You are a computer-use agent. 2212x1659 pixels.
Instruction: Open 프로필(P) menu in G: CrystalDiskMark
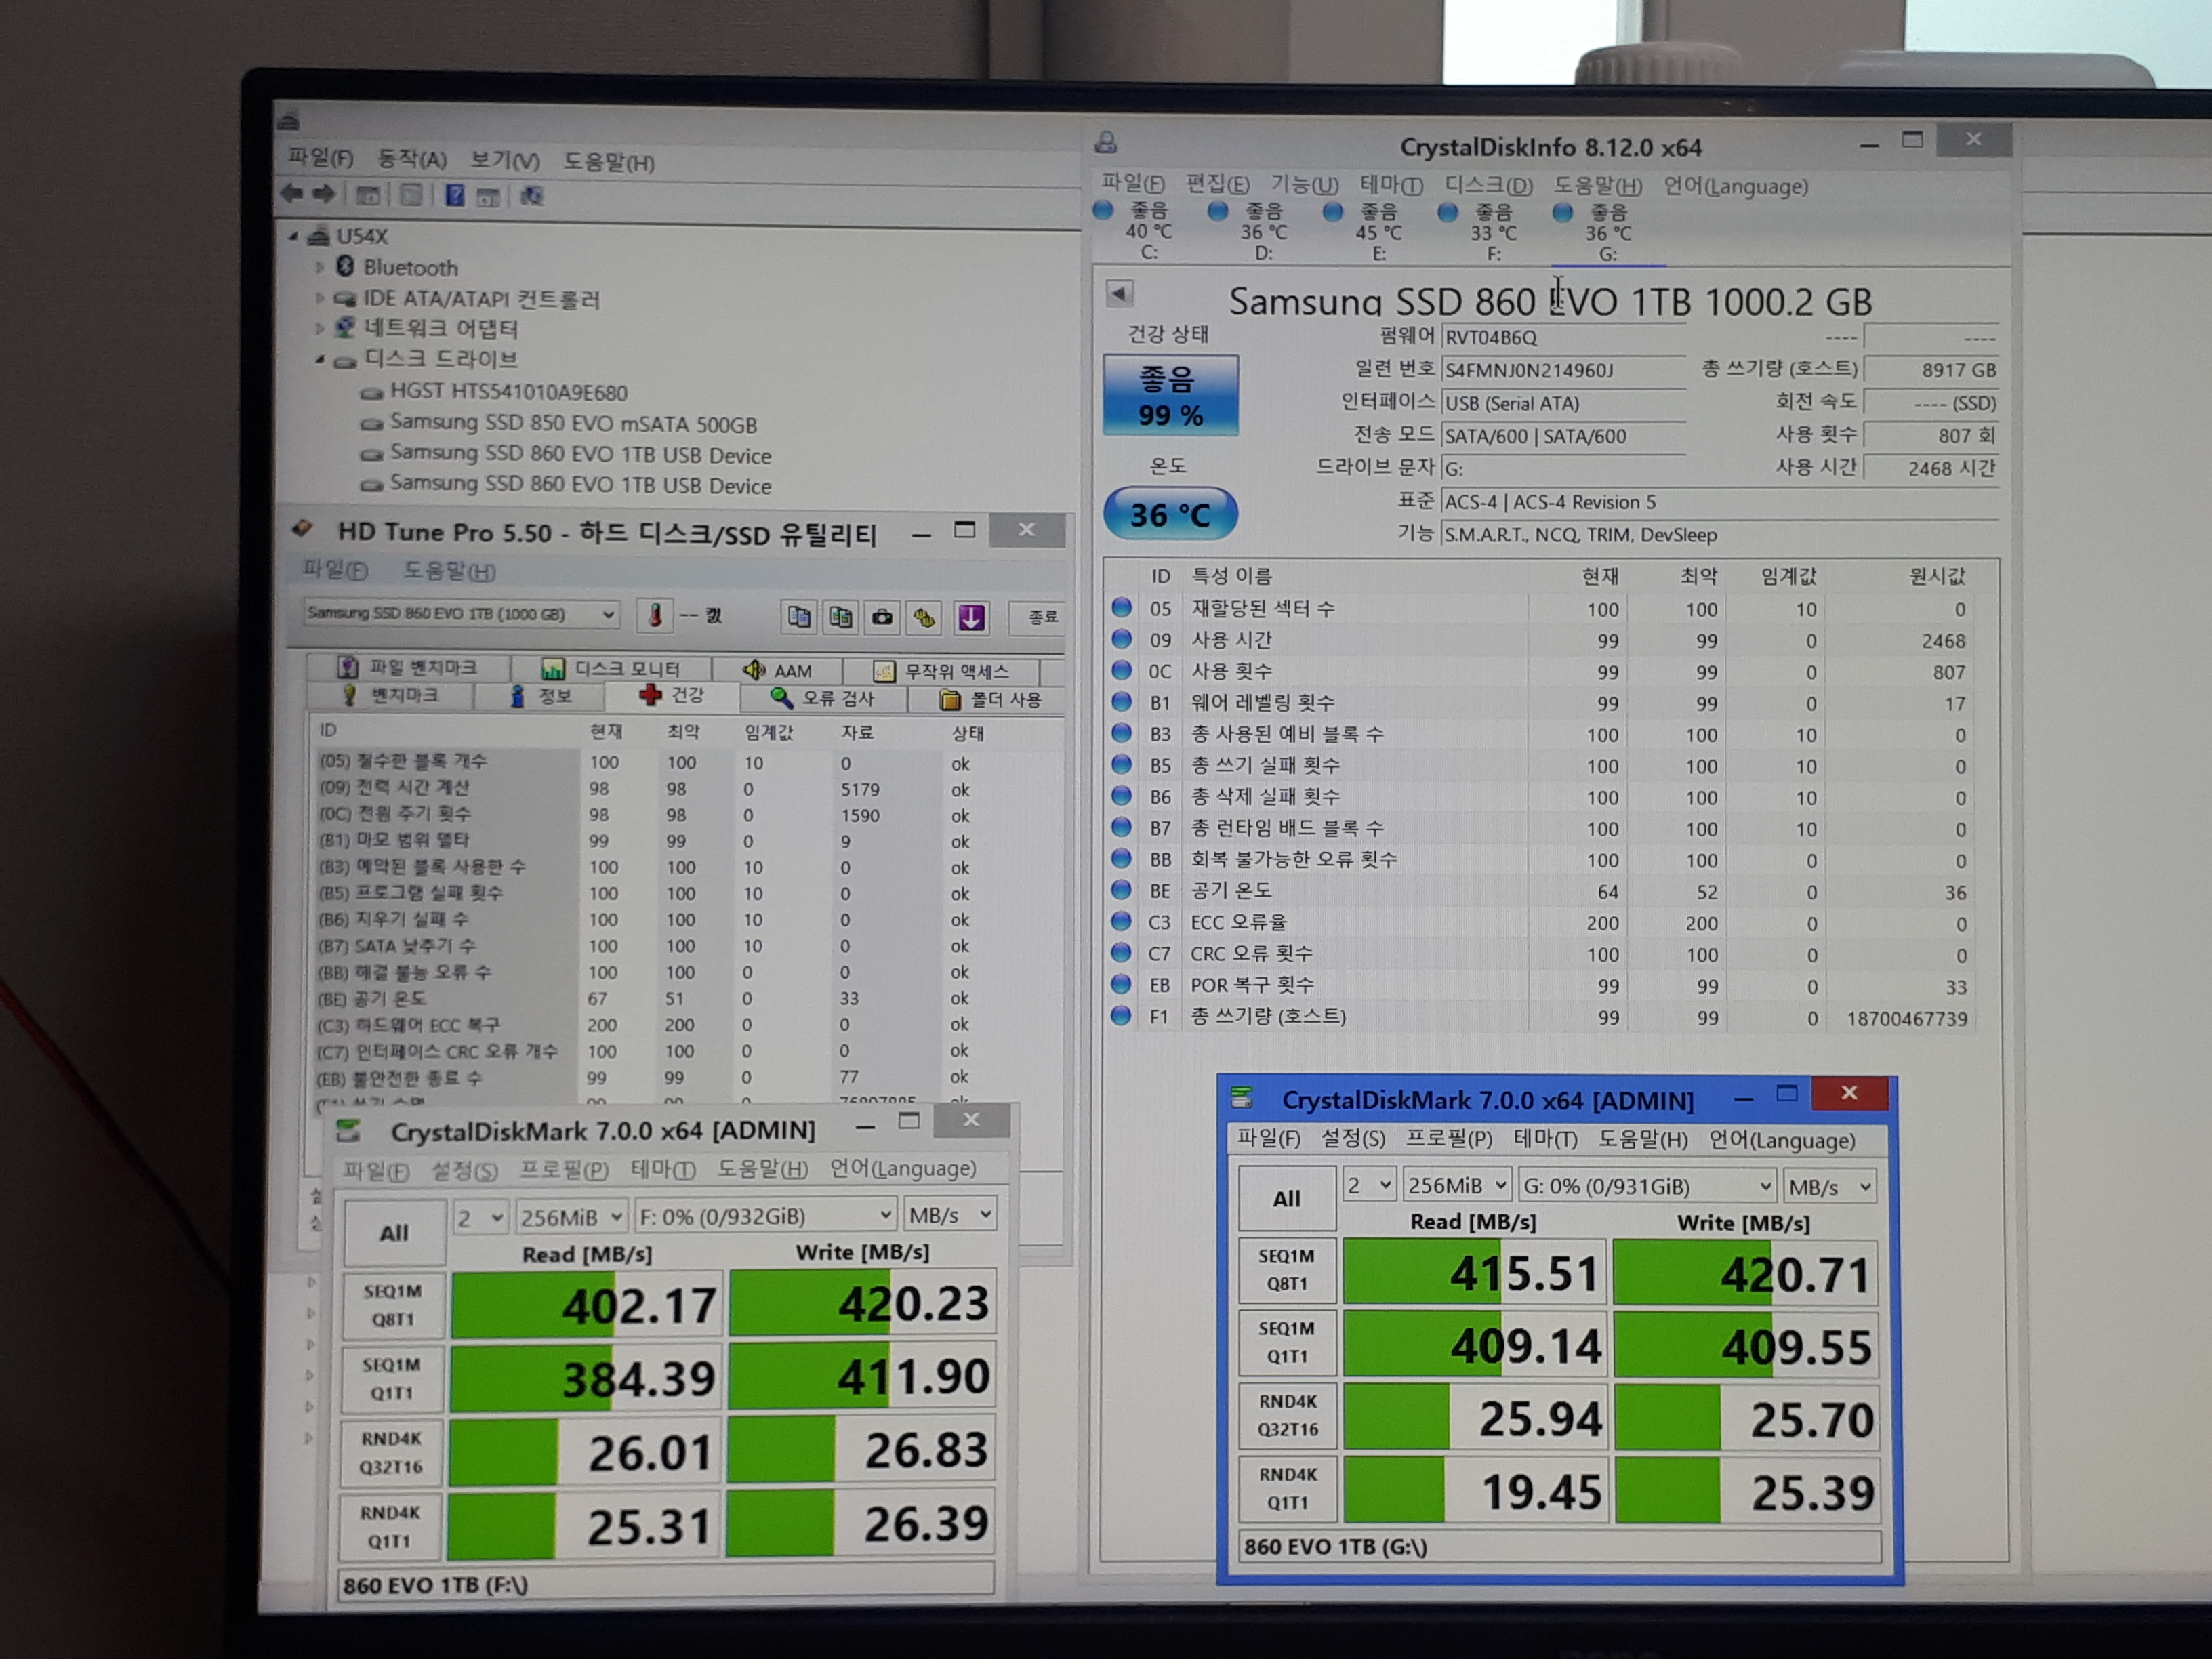tap(1448, 1138)
